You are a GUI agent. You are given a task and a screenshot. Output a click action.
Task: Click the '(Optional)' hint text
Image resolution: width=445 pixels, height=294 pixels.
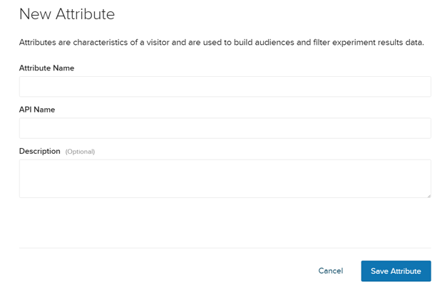80,152
